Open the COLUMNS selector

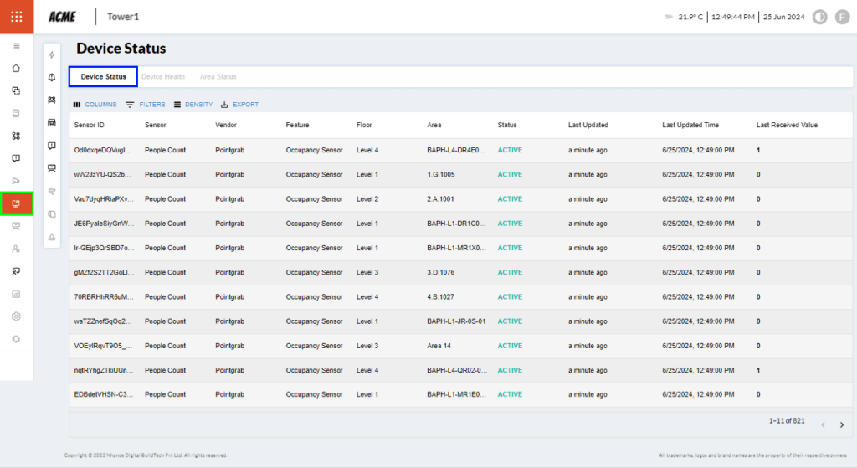95,105
